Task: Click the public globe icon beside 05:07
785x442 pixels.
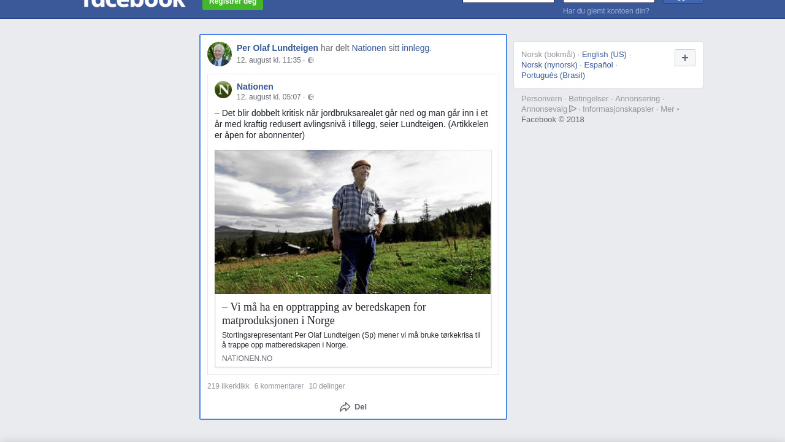Action: (311, 97)
